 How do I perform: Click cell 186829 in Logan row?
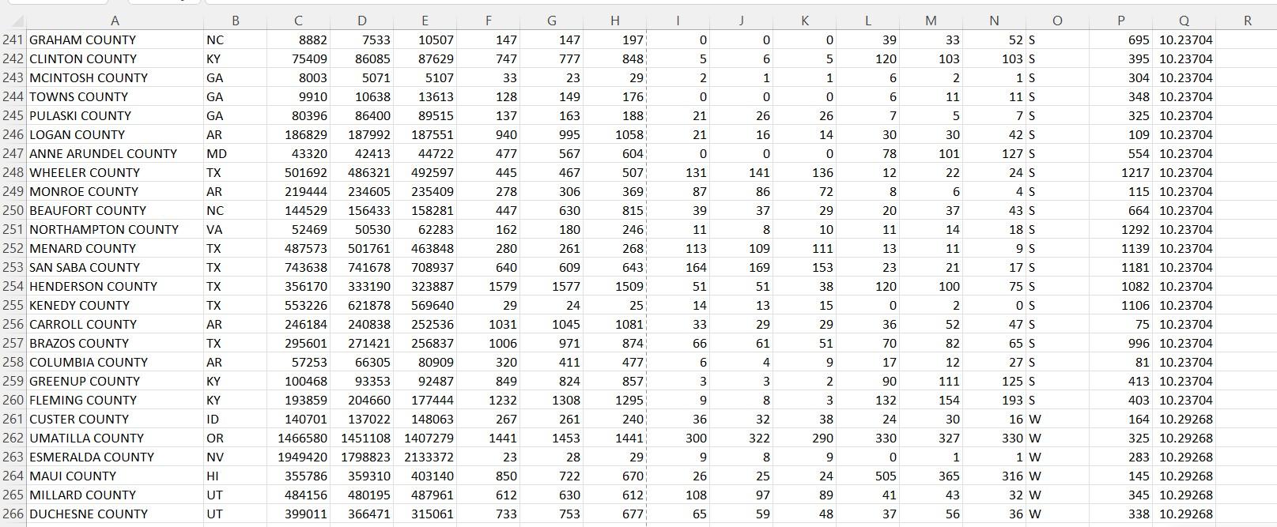pyautogui.click(x=298, y=134)
